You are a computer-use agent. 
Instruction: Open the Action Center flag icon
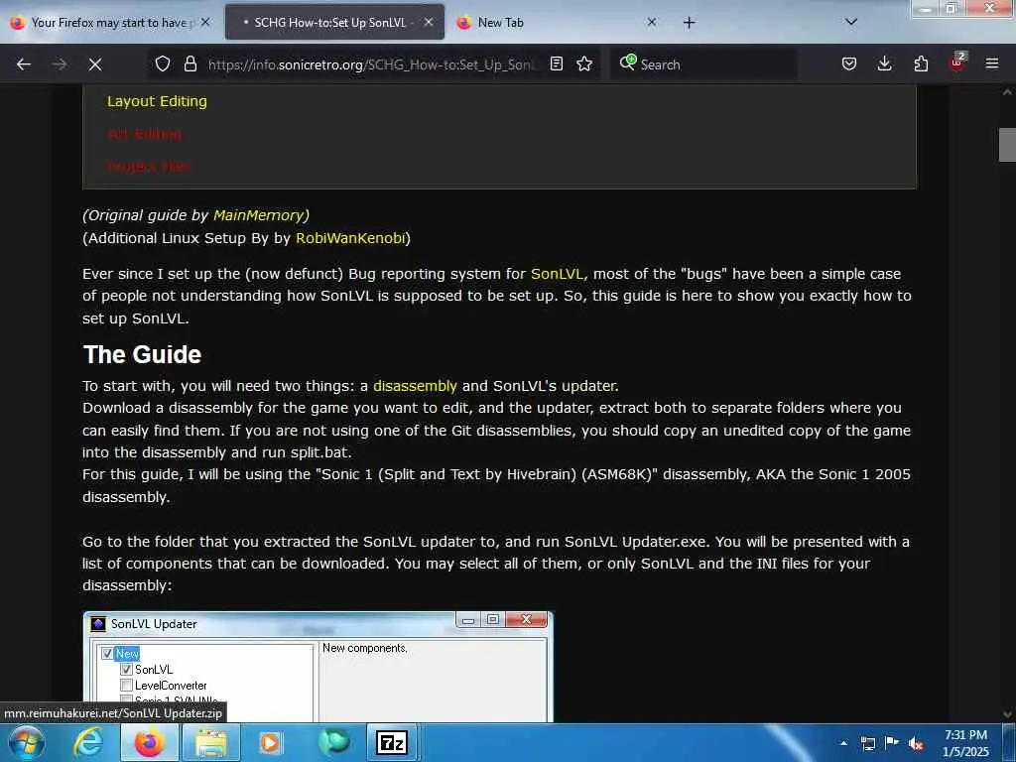892,743
